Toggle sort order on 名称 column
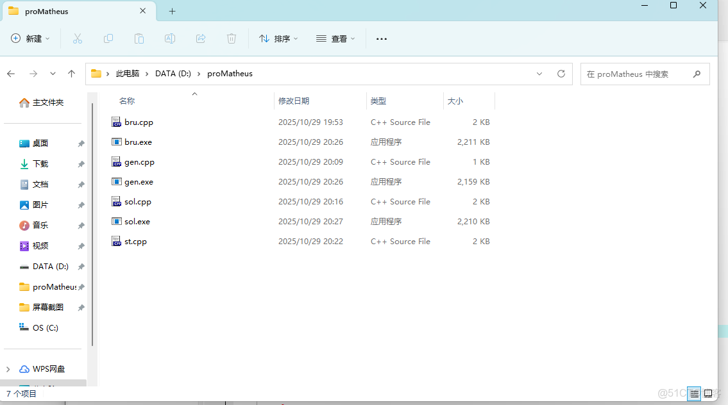 click(126, 101)
